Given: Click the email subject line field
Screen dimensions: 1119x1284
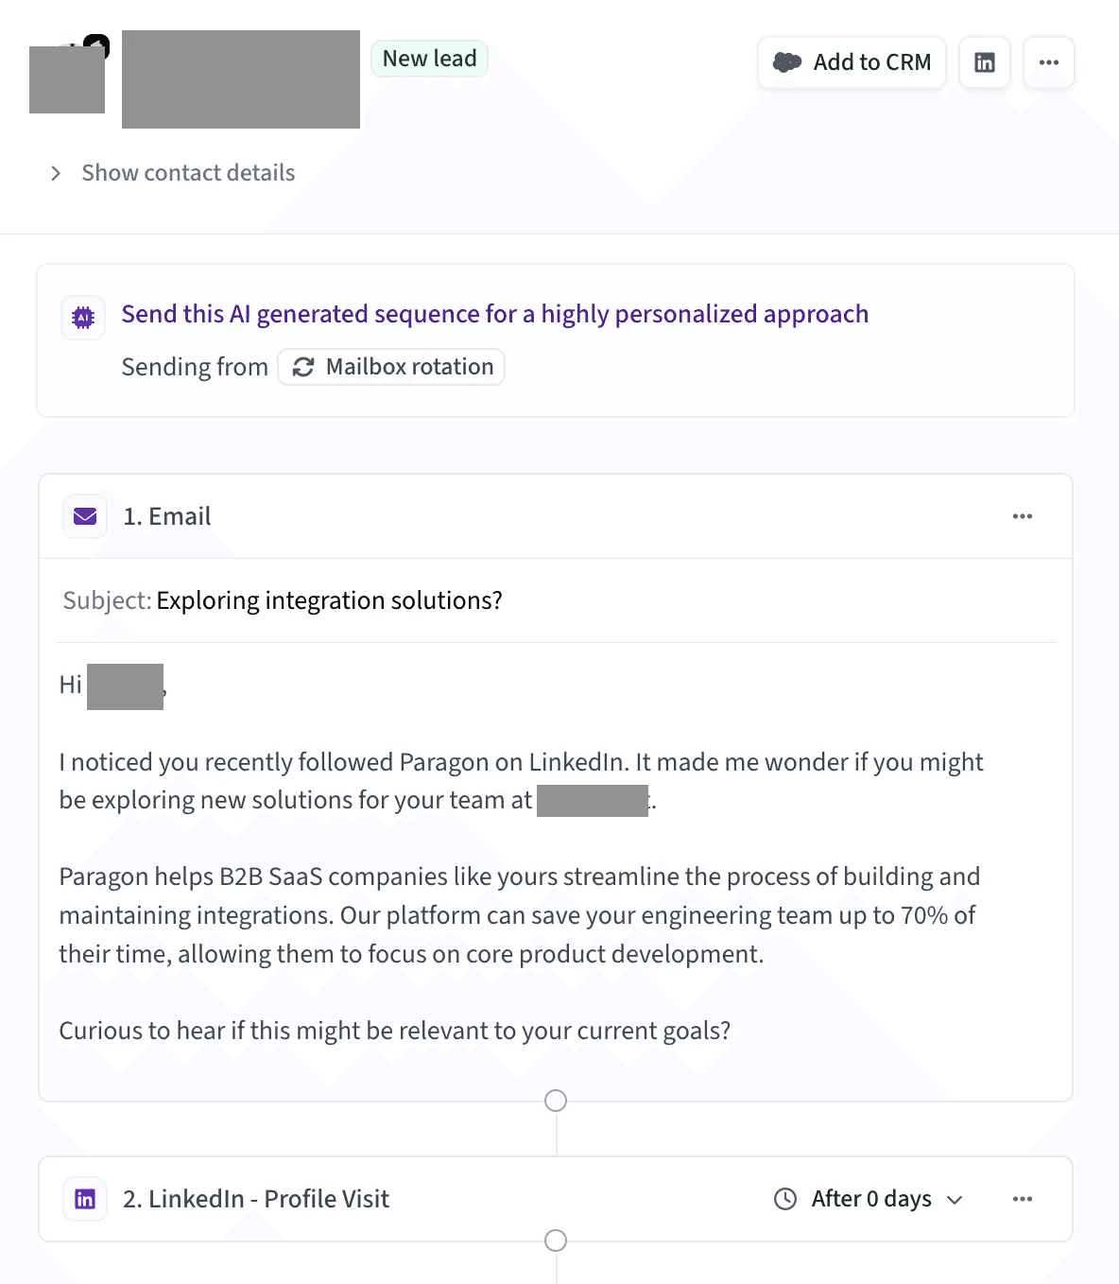Looking at the screenshot, I should point(329,600).
